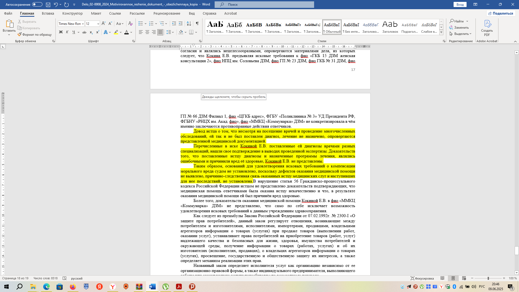Toggle paragraph marks (¶) display
The height and width of the screenshot is (292, 519).
point(197,24)
